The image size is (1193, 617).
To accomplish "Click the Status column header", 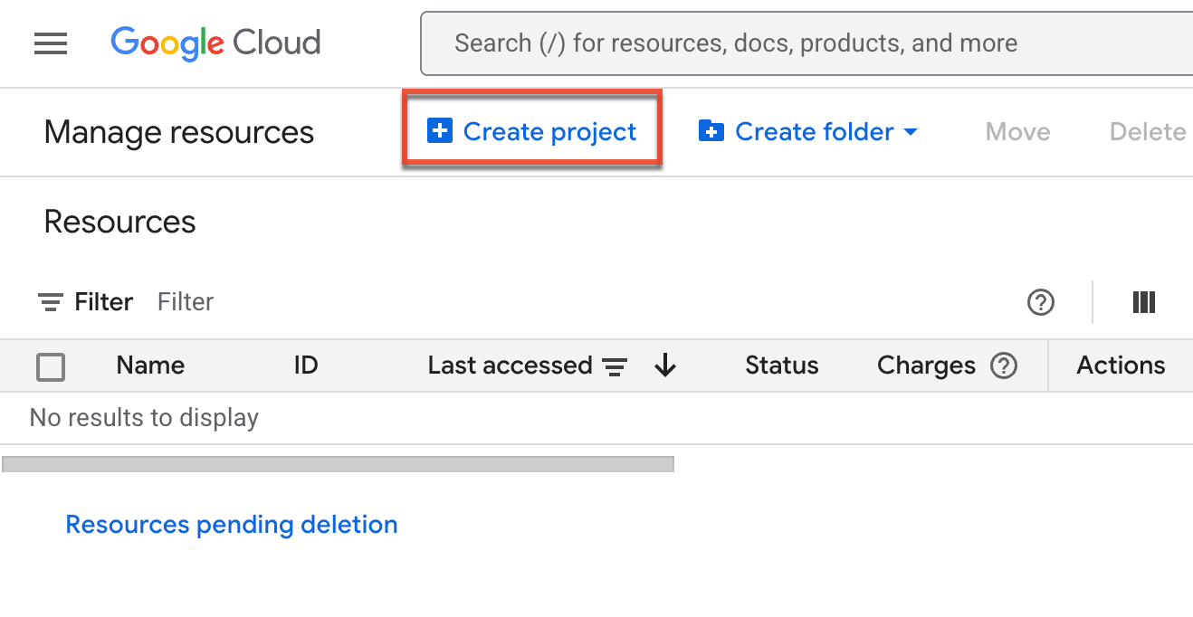I will pyautogui.click(x=781, y=365).
